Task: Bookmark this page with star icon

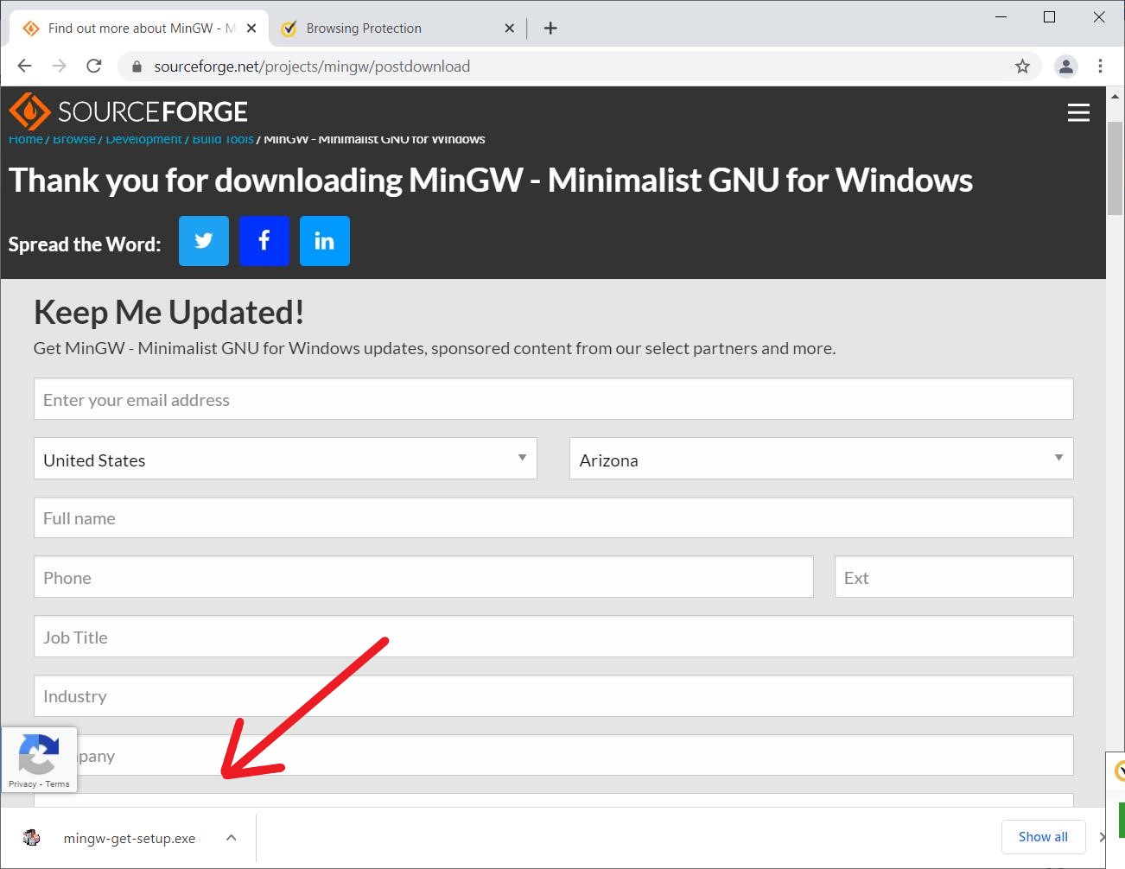Action: pos(1022,67)
